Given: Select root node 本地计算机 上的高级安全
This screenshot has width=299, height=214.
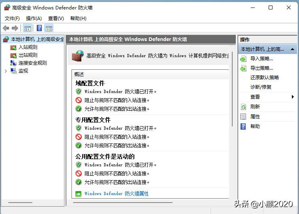Looking at the screenshot, I should (38, 39).
